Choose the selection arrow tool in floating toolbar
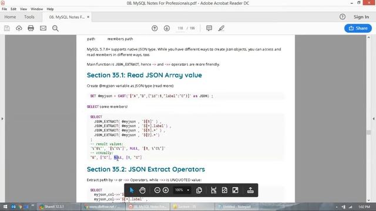The width and height of the screenshot is (376, 211). tap(132, 190)
